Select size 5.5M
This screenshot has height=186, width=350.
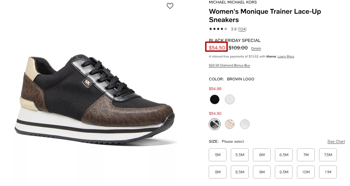pyautogui.click(x=240, y=155)
